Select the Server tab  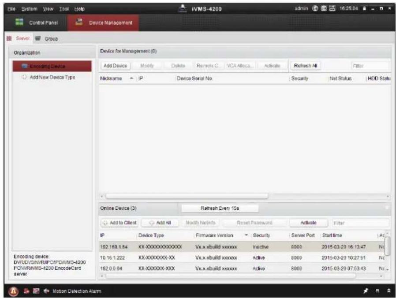[19, 38]
